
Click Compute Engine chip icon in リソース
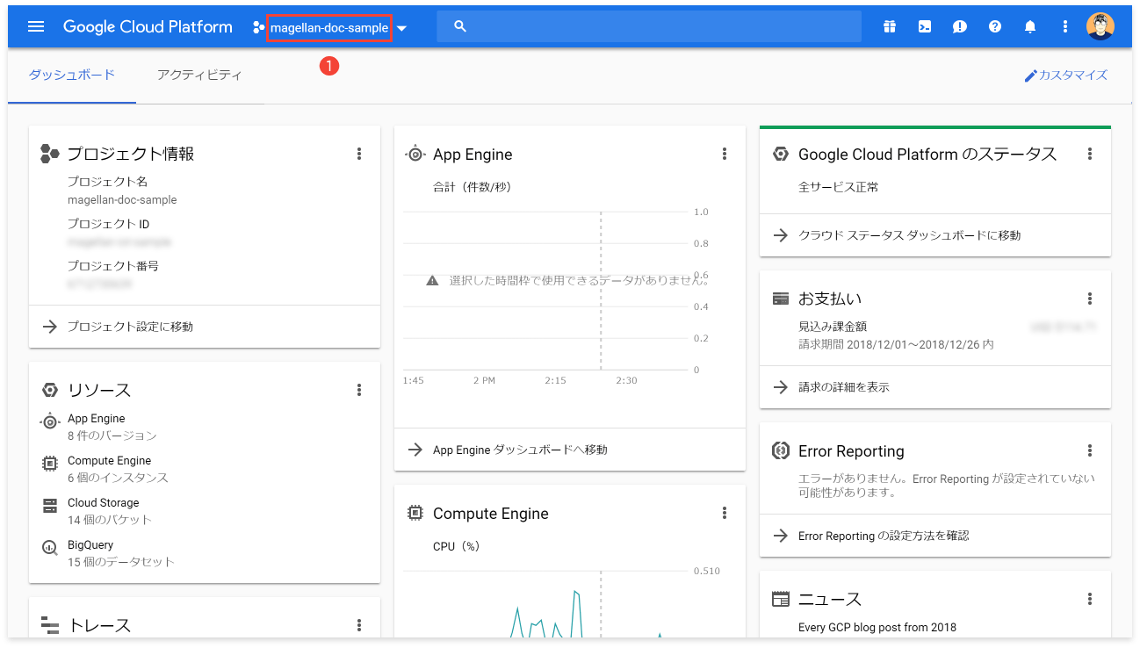point(50,462)
